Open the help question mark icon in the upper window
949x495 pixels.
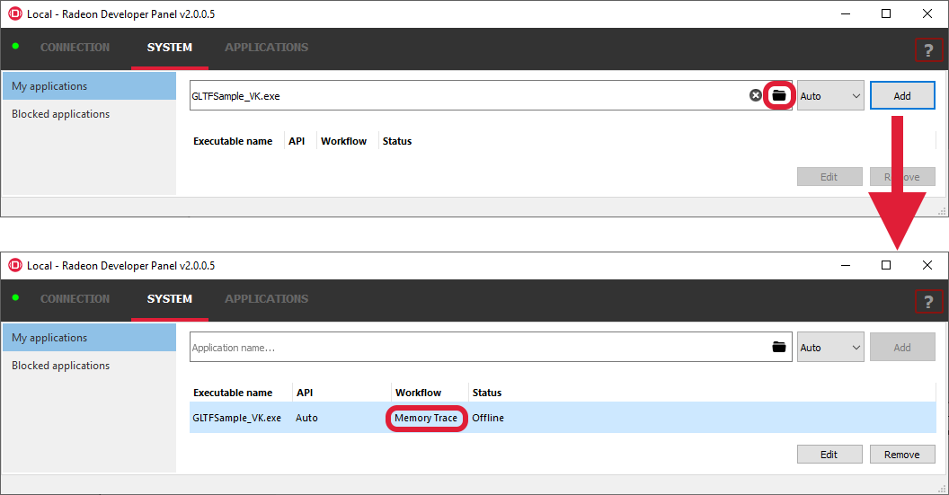(928, 50)
